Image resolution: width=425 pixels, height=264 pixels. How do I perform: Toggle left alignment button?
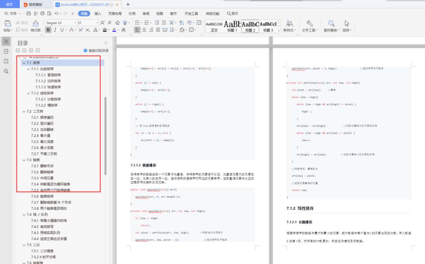(137, 30)
